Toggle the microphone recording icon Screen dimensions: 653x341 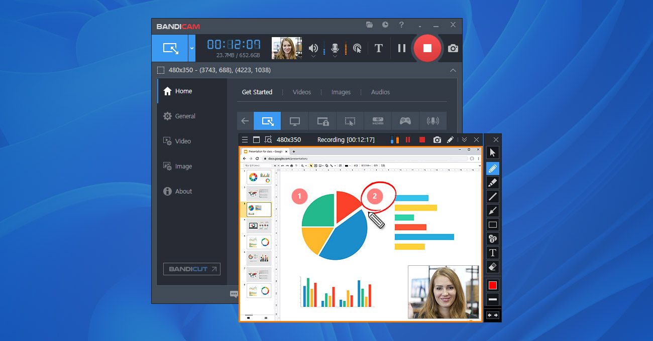(x=335, y=48)
